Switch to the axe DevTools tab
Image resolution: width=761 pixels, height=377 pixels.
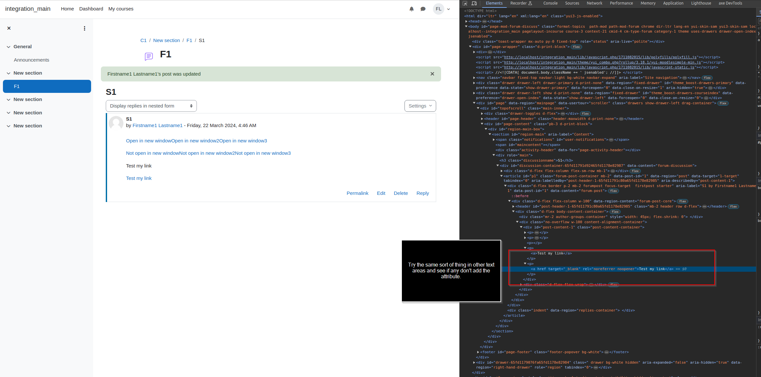pos(730,3)
